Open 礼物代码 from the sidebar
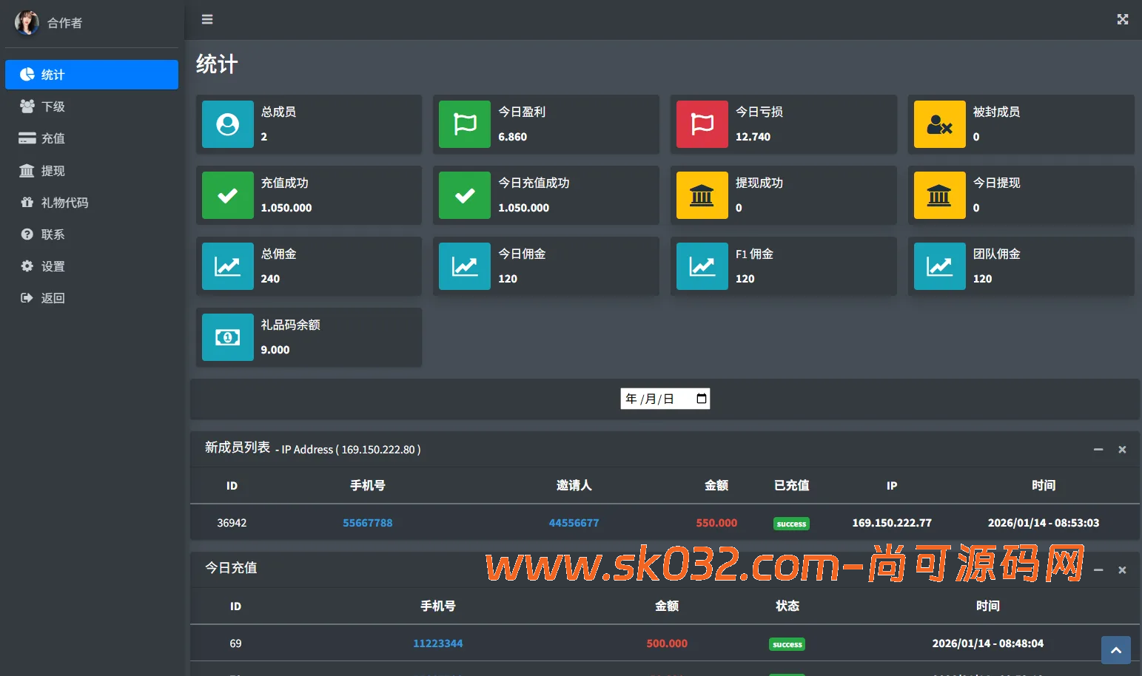Viewport: 1142px width, 676px height. coord(64,203)
